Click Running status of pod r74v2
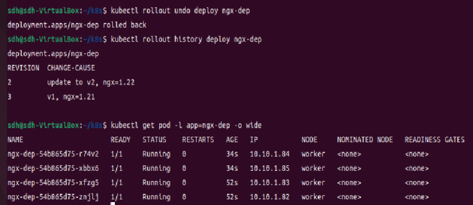Image resolution: width=473 pixels, height=205 pixels. [156, 155]
